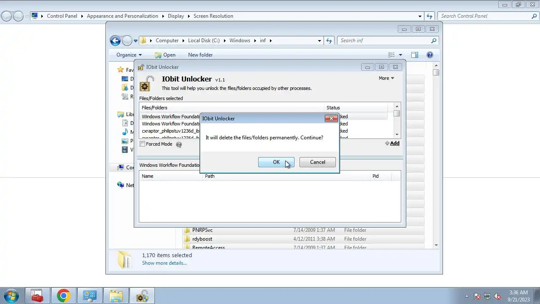Click the Pid column header

(x=381, y=176)
